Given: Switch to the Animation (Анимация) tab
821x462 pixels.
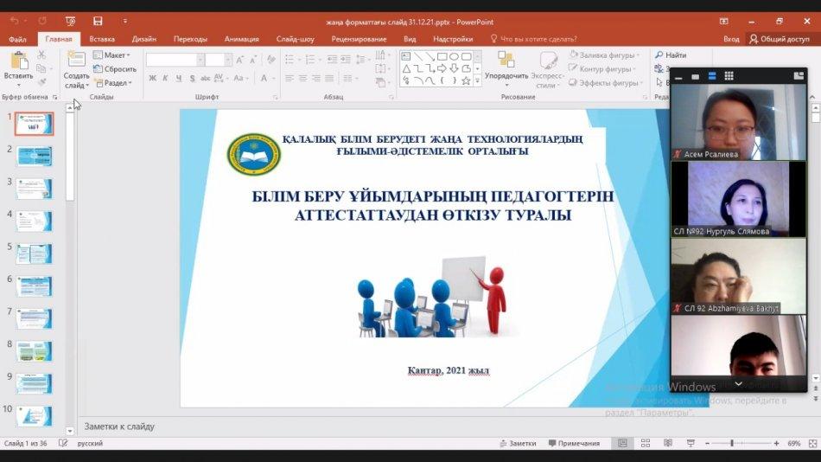Looking at the screenshot, I should (x=241, y=39).
